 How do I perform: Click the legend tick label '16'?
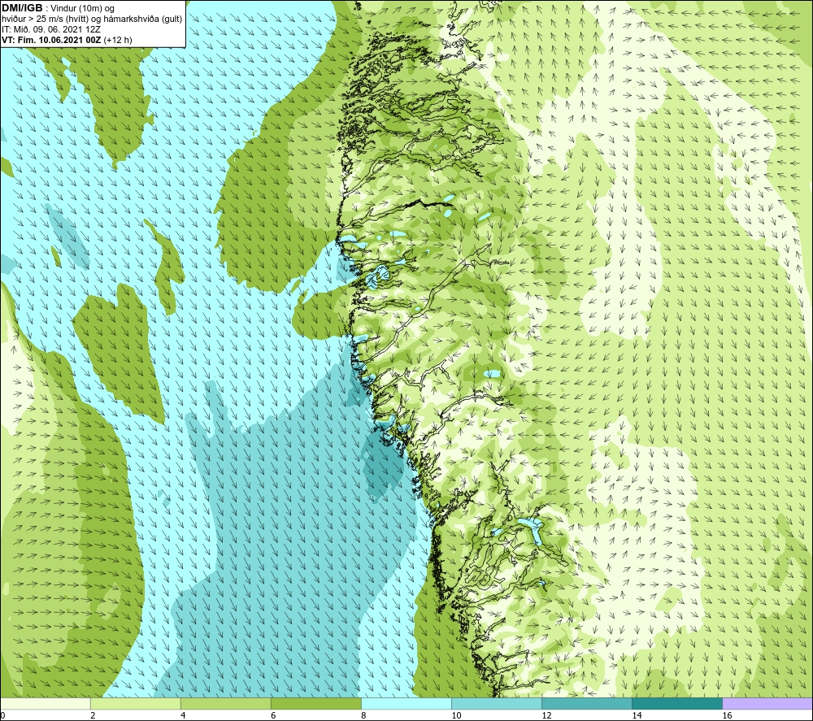point(727,715)
